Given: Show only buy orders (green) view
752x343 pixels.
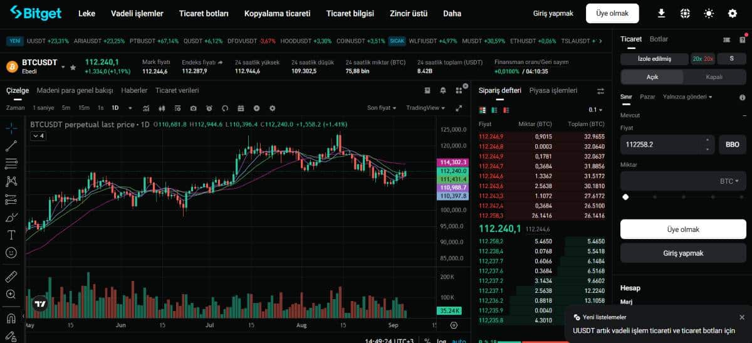Looking at the screenshot, I should pyautogui.click(x=494, y=110).
